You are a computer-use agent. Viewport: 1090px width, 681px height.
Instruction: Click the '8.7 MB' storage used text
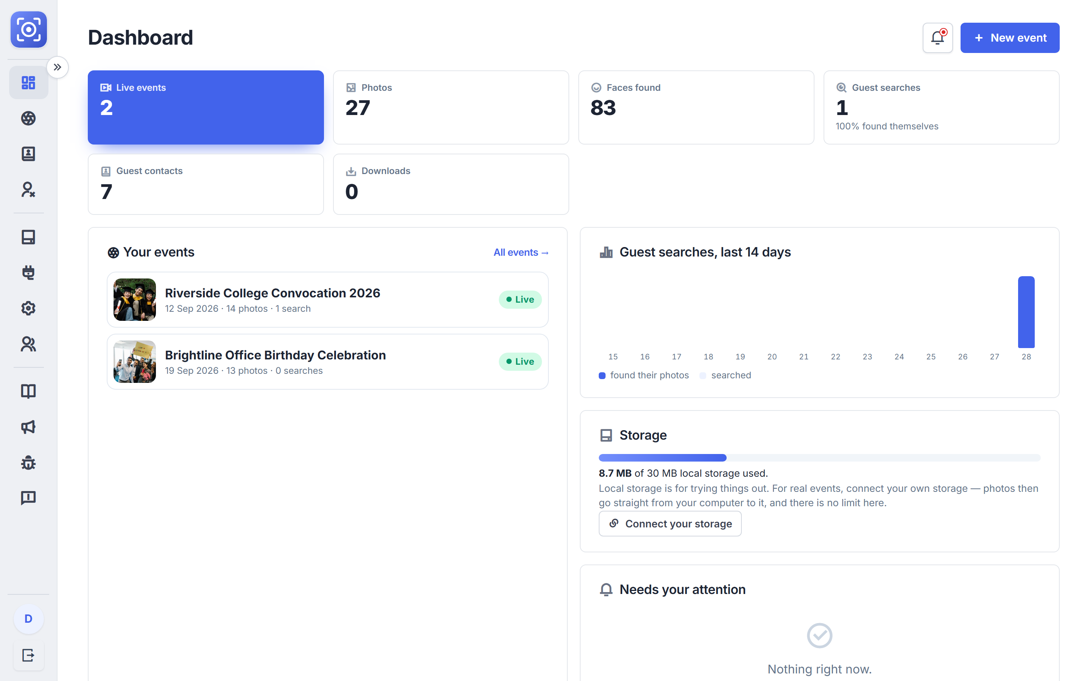(615, 473)
